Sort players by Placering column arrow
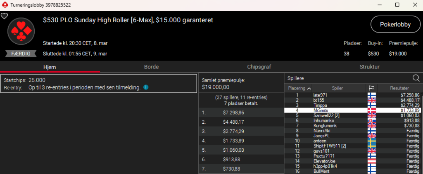The height and width of the screenshot is (174, 423). [x=309, y=88]
